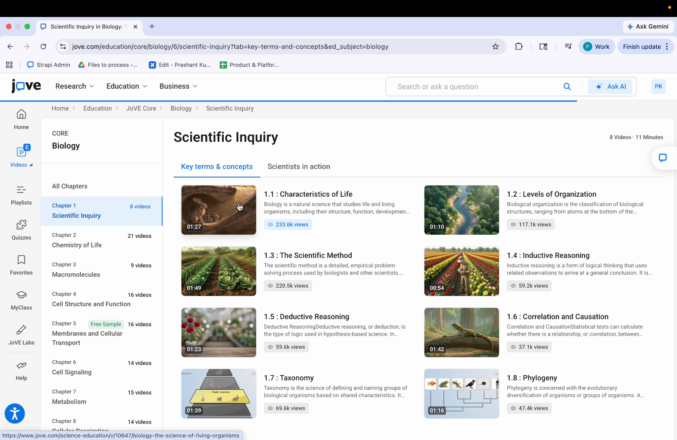The height and width of the screenshot is (440, 677).
Task: Switch to the Scientists in action tab
Action: point(299,167)
